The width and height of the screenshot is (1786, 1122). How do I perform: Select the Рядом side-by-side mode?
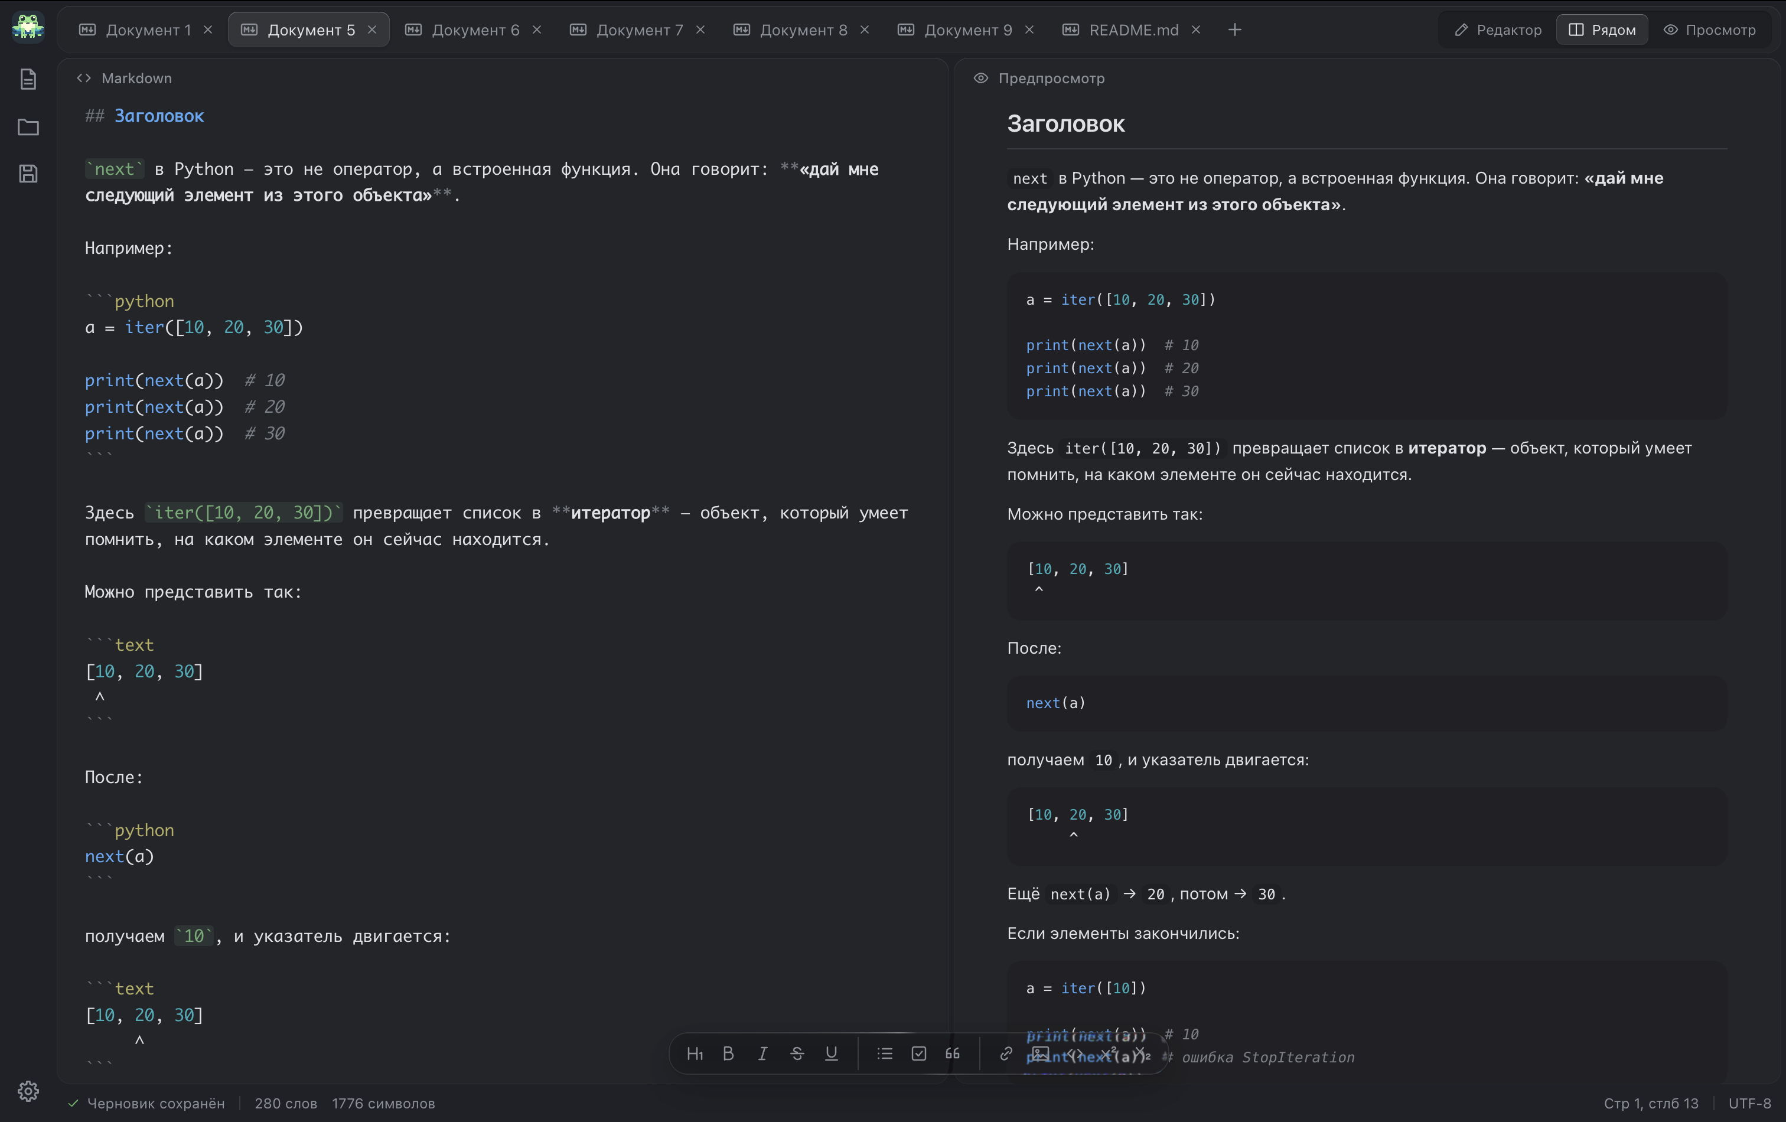pos(1602,30)
